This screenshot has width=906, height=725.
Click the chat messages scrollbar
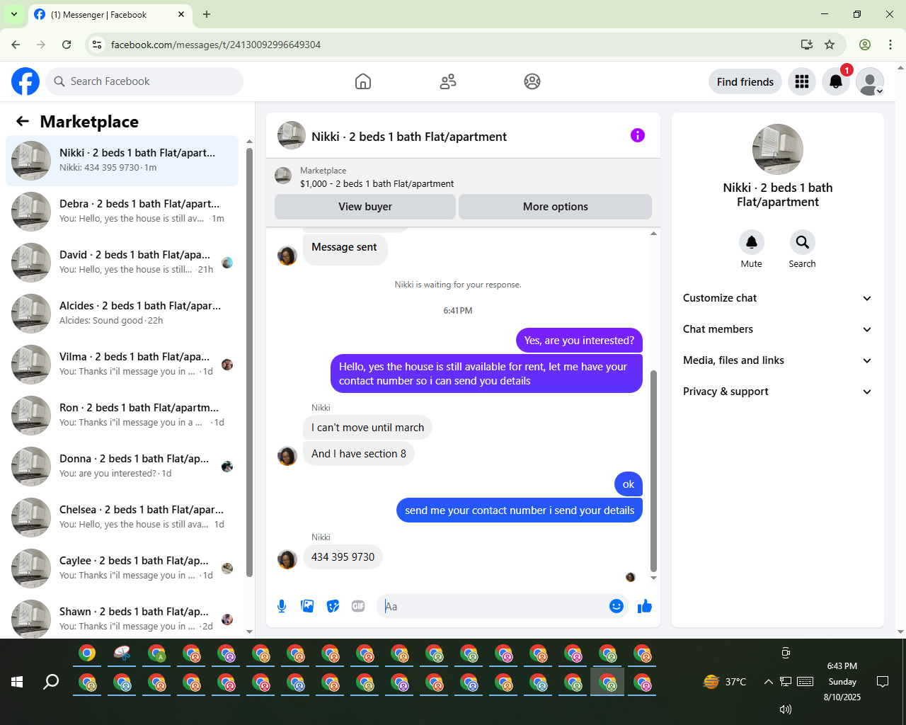[653, 471]
